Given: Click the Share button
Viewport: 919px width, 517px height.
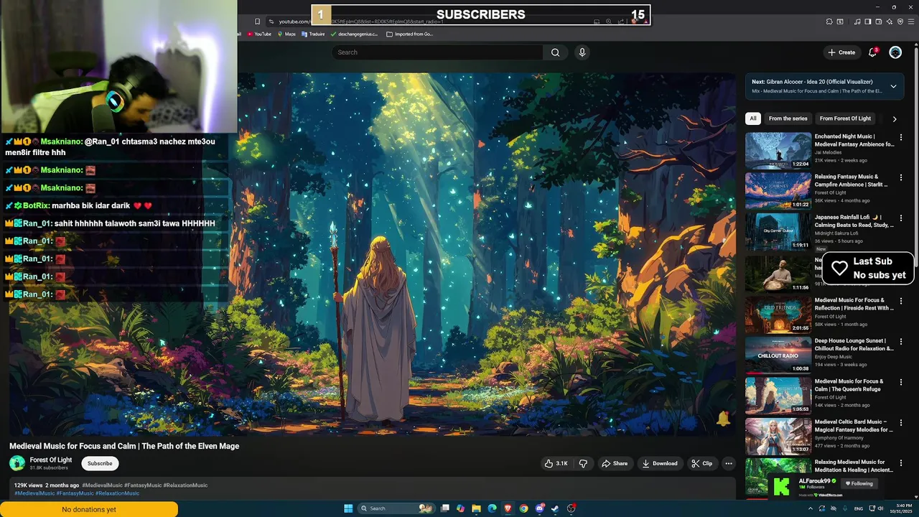Looking at the screenshot, I should click(615, 463).
